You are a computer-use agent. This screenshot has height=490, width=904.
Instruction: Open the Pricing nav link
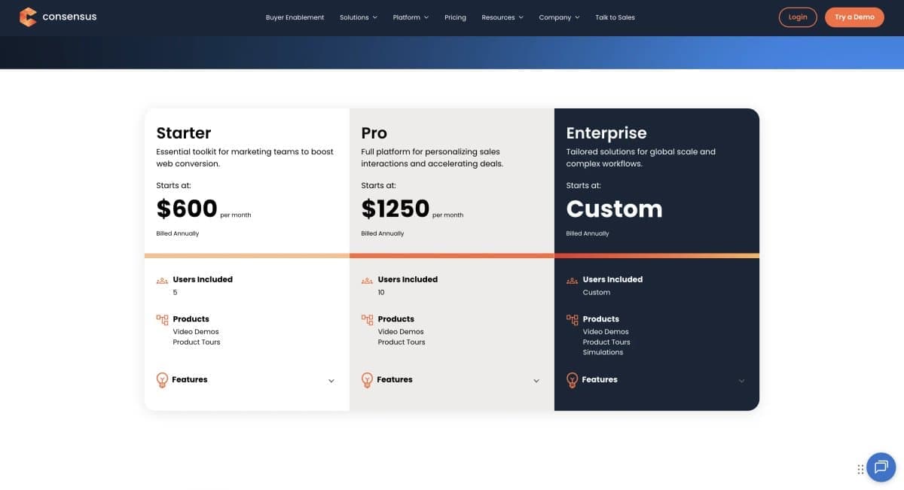[x=455, y=17]
